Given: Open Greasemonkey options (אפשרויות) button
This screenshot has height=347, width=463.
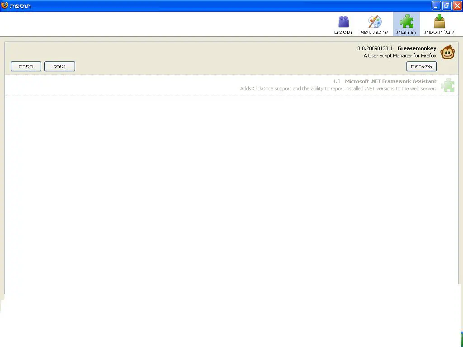Looking at the screenshot, I should [x=421, y=66].
